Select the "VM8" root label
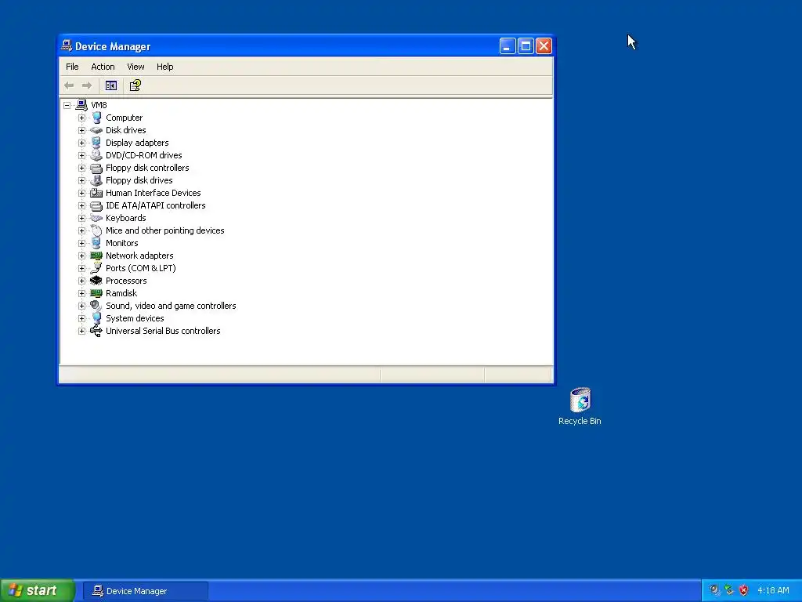Screen dimensions: 802x602 pos(99,105)
